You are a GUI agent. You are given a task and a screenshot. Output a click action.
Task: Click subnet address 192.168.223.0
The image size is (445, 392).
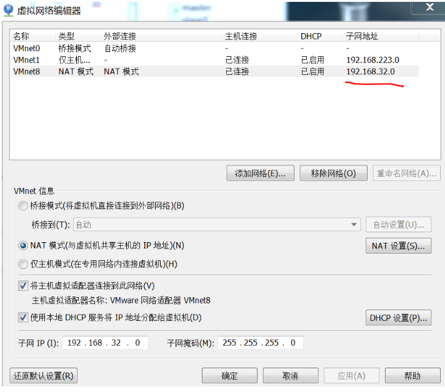[x=372, y=60]
